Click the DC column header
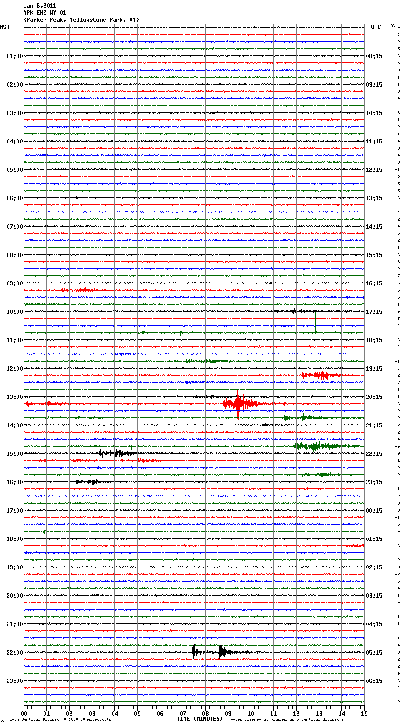This screenshot has width=402, height=726. [x=393, y=26]
